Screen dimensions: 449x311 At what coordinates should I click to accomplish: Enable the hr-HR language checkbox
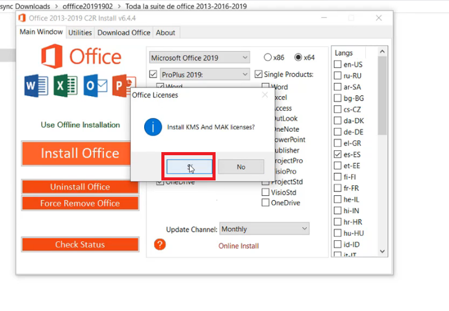(338, 222)
